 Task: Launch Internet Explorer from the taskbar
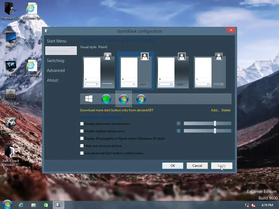21,205
